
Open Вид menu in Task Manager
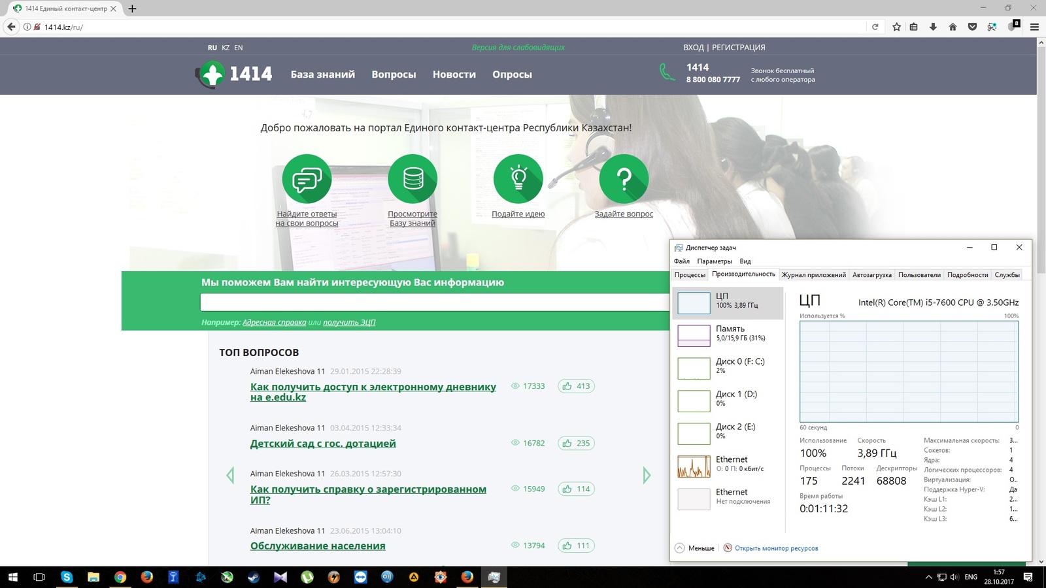[745, 261]
